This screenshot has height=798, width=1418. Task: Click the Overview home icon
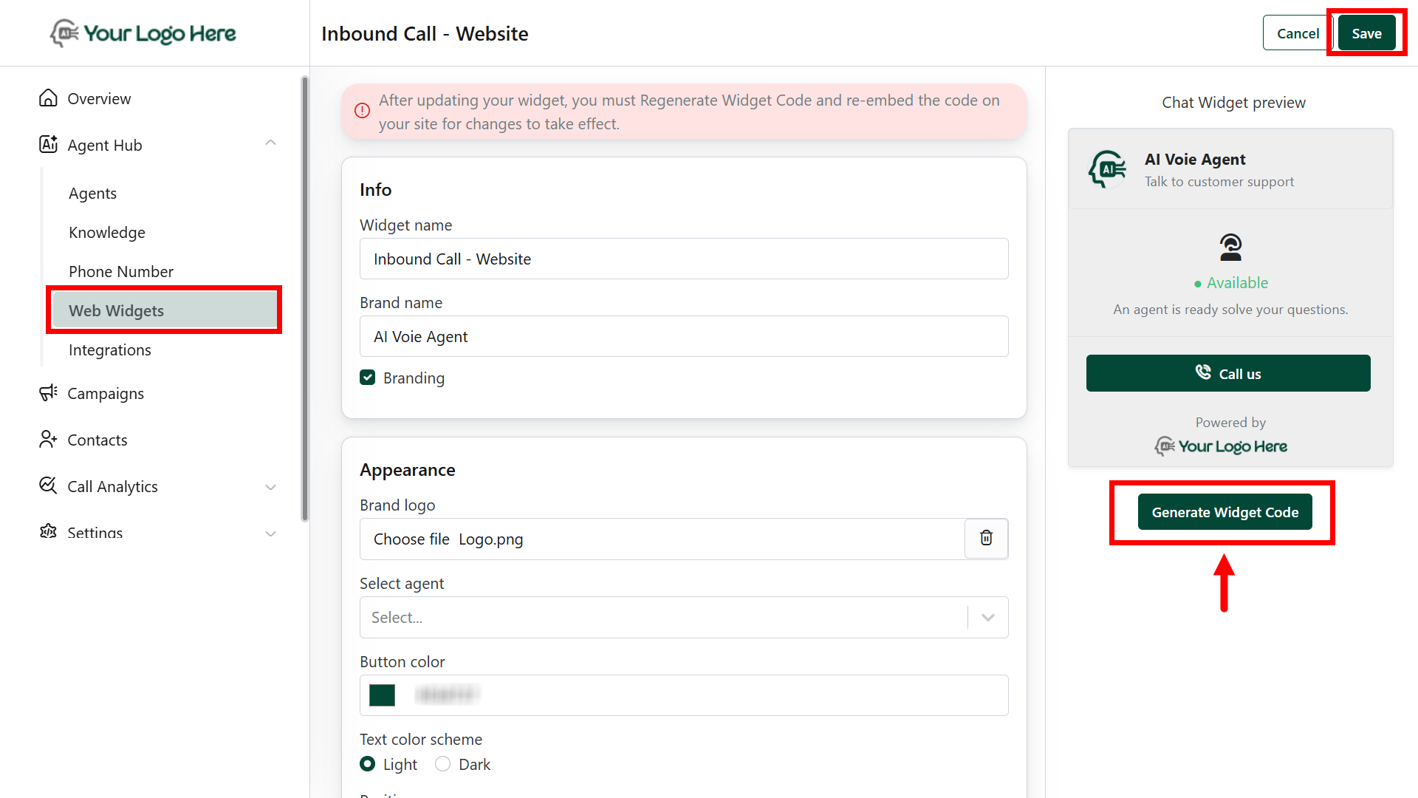click(48, 98)
